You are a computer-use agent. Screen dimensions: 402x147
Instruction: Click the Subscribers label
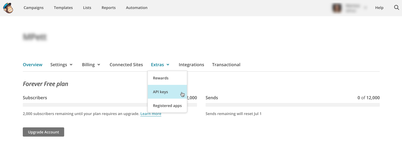(x=35, y=98)
